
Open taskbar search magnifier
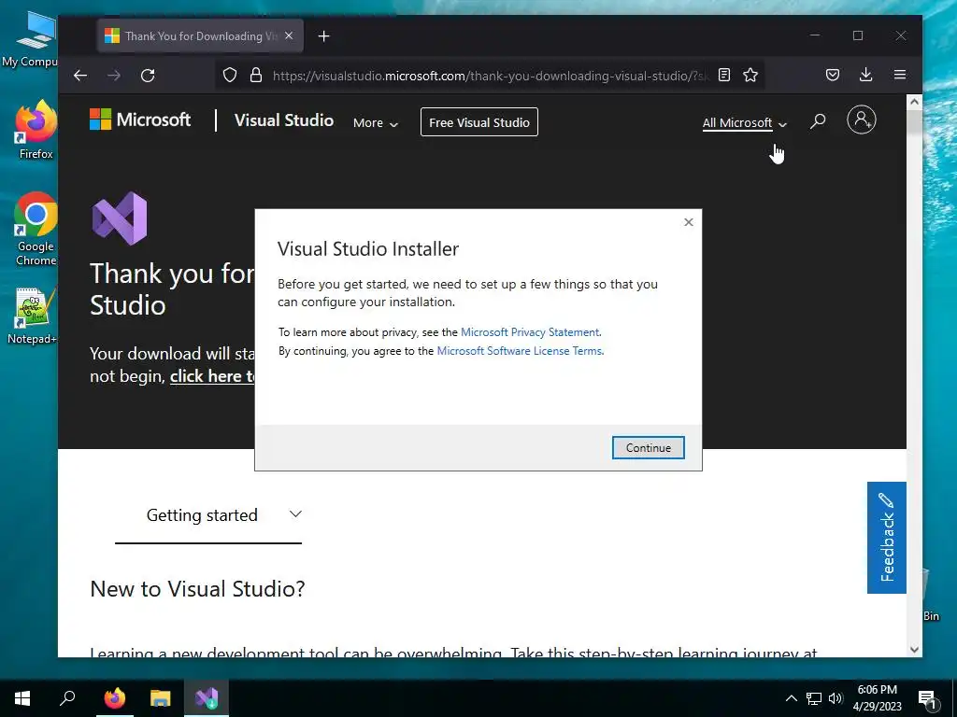point(67,698)
